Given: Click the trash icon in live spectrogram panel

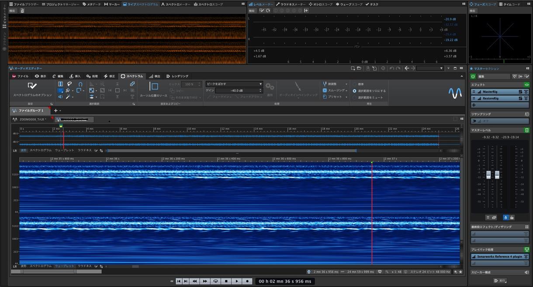Looking at the screenshot, I should (22, 10).
